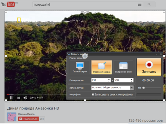166x124 pixels.
Task: Click the orange Записать record button
Action: (x=149, y=67)
